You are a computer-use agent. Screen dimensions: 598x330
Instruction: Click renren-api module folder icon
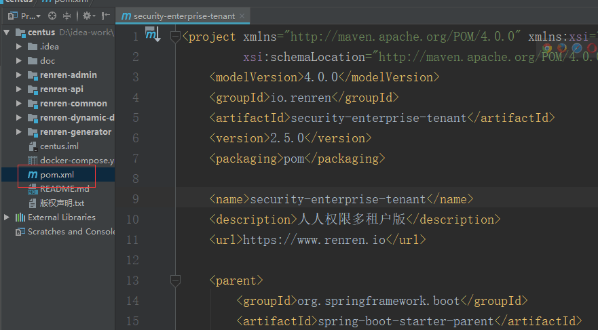click(x=33, y=89)
